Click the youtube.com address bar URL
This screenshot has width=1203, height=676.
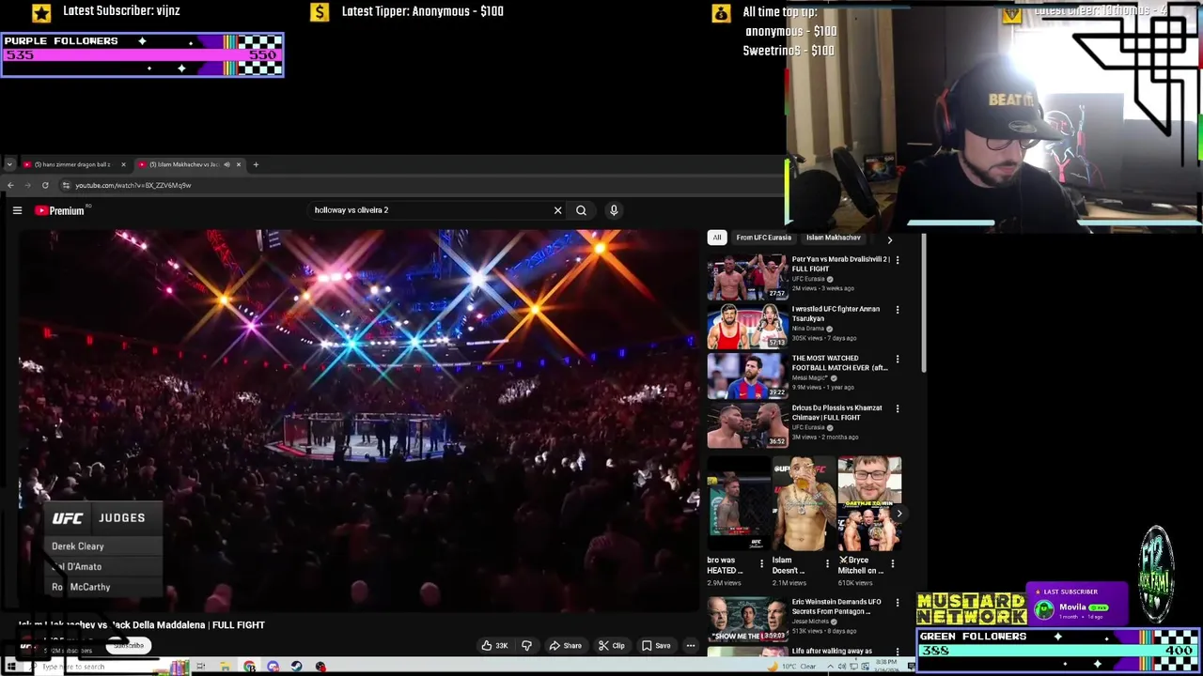pyautogui.click(x=133, y=185)
